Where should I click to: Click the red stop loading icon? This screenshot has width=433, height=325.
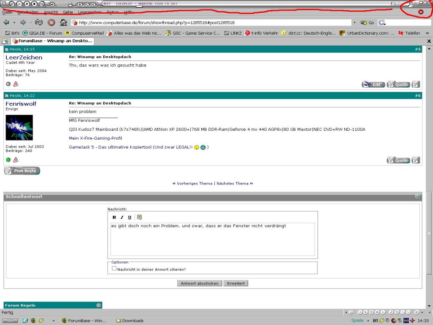point(51,22)
